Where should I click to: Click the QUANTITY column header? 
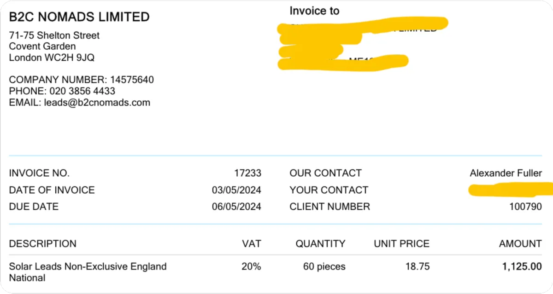(320, 244)
